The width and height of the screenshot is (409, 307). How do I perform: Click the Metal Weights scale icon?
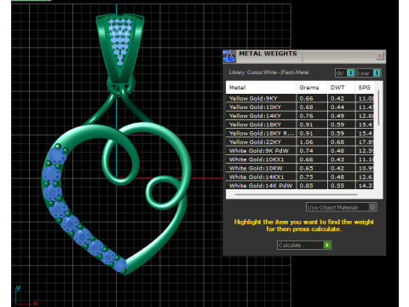pyautogui.click(x=229, y=56)
